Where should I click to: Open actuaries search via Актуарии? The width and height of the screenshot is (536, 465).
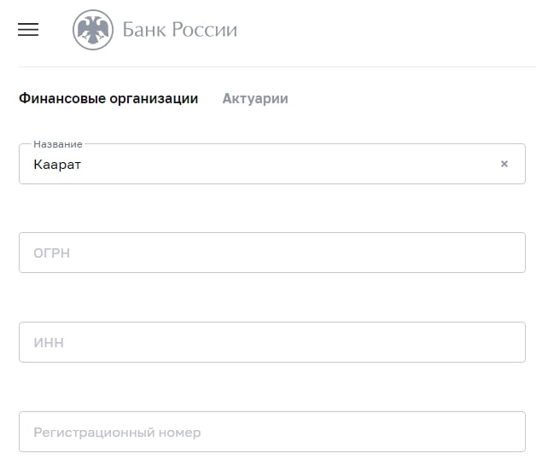[x=255, y=99]
